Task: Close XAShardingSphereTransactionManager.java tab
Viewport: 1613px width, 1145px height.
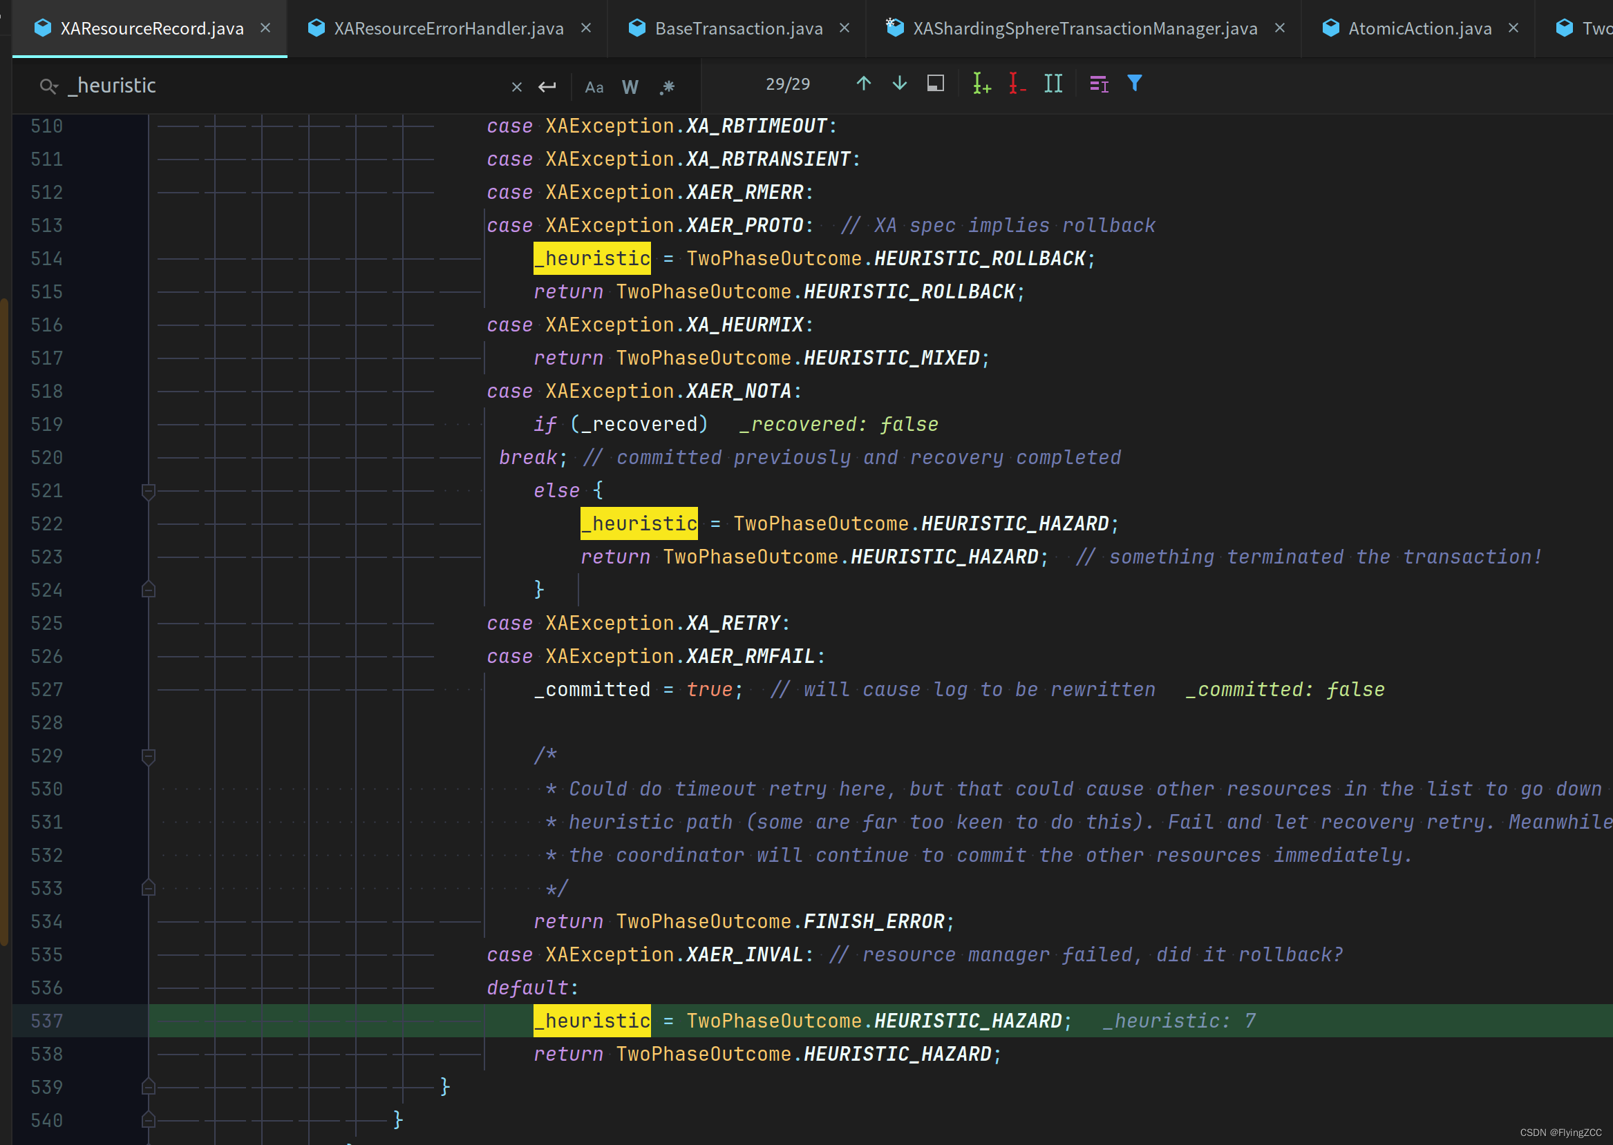Action: [x=1279, y=28]
